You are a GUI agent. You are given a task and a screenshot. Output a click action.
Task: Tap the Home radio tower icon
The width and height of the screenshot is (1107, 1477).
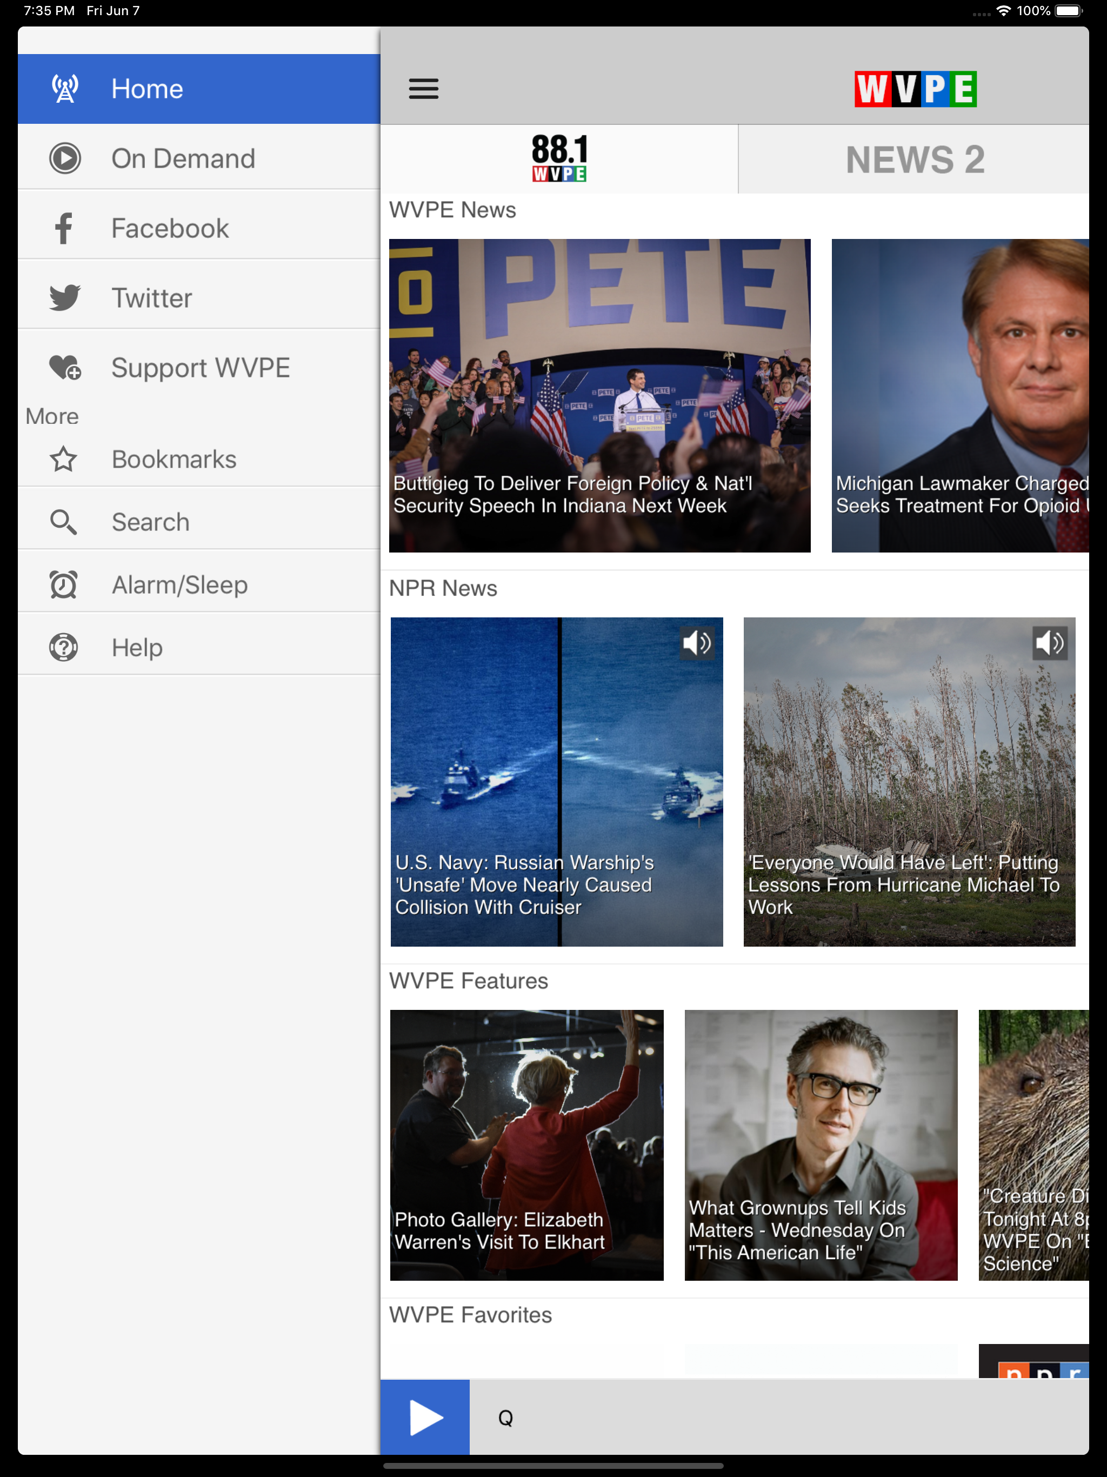point(65,88)
